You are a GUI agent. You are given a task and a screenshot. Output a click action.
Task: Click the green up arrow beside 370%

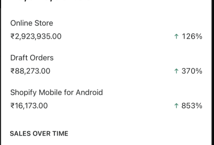click(x=176, y=71)
